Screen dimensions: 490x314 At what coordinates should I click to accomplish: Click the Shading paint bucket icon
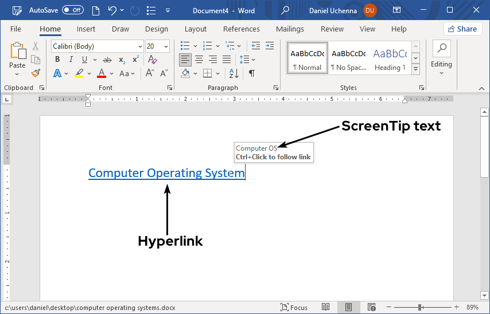185,73
